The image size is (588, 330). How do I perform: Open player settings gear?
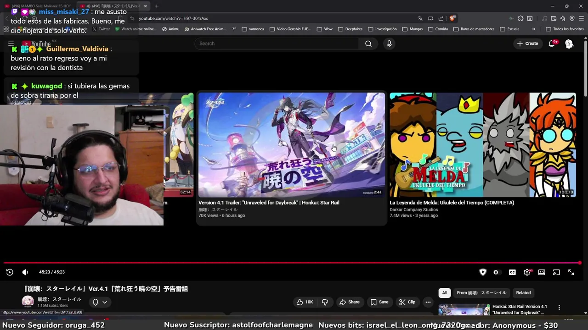527,272
